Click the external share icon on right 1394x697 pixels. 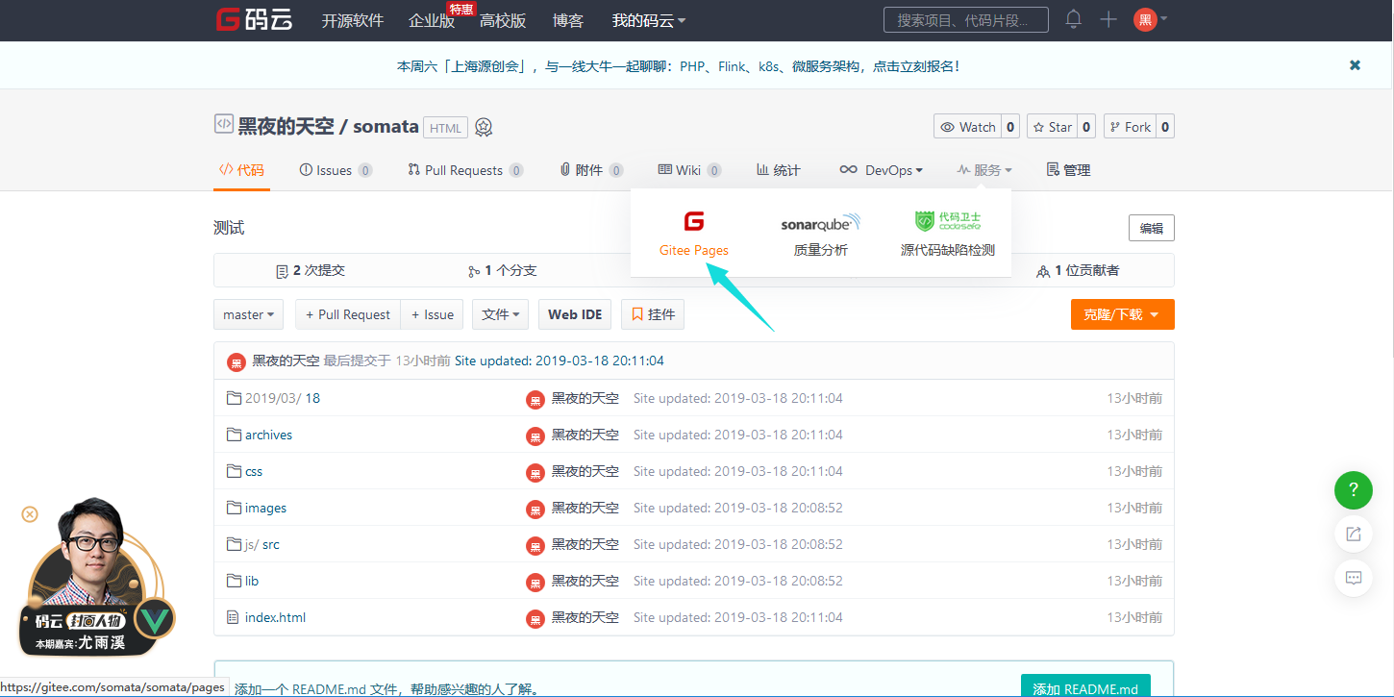1353,535
